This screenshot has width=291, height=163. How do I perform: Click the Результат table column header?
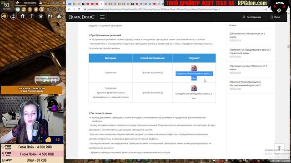(x=194, y=58)
